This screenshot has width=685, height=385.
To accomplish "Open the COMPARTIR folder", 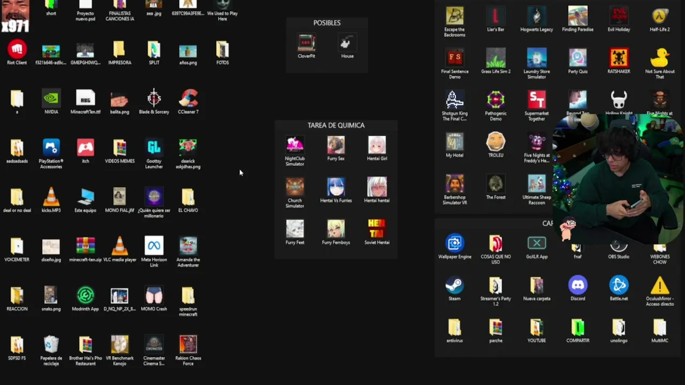I will (x=578, y=327).
